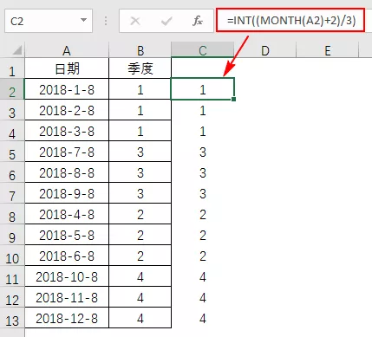372x337 pixels.
Task: Click cell B1 labeled 季度
Action: 140,68
